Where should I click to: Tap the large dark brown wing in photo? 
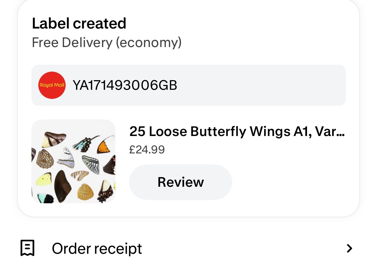tap(63, 185)
